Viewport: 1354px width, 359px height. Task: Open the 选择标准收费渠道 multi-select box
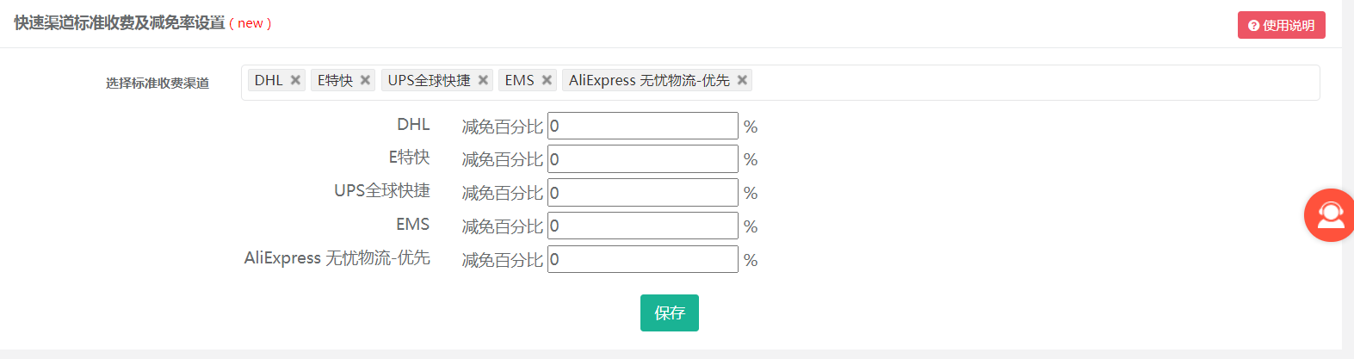(1033, 83)
